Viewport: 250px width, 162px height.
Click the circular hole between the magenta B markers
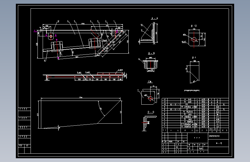coord(51,36)
